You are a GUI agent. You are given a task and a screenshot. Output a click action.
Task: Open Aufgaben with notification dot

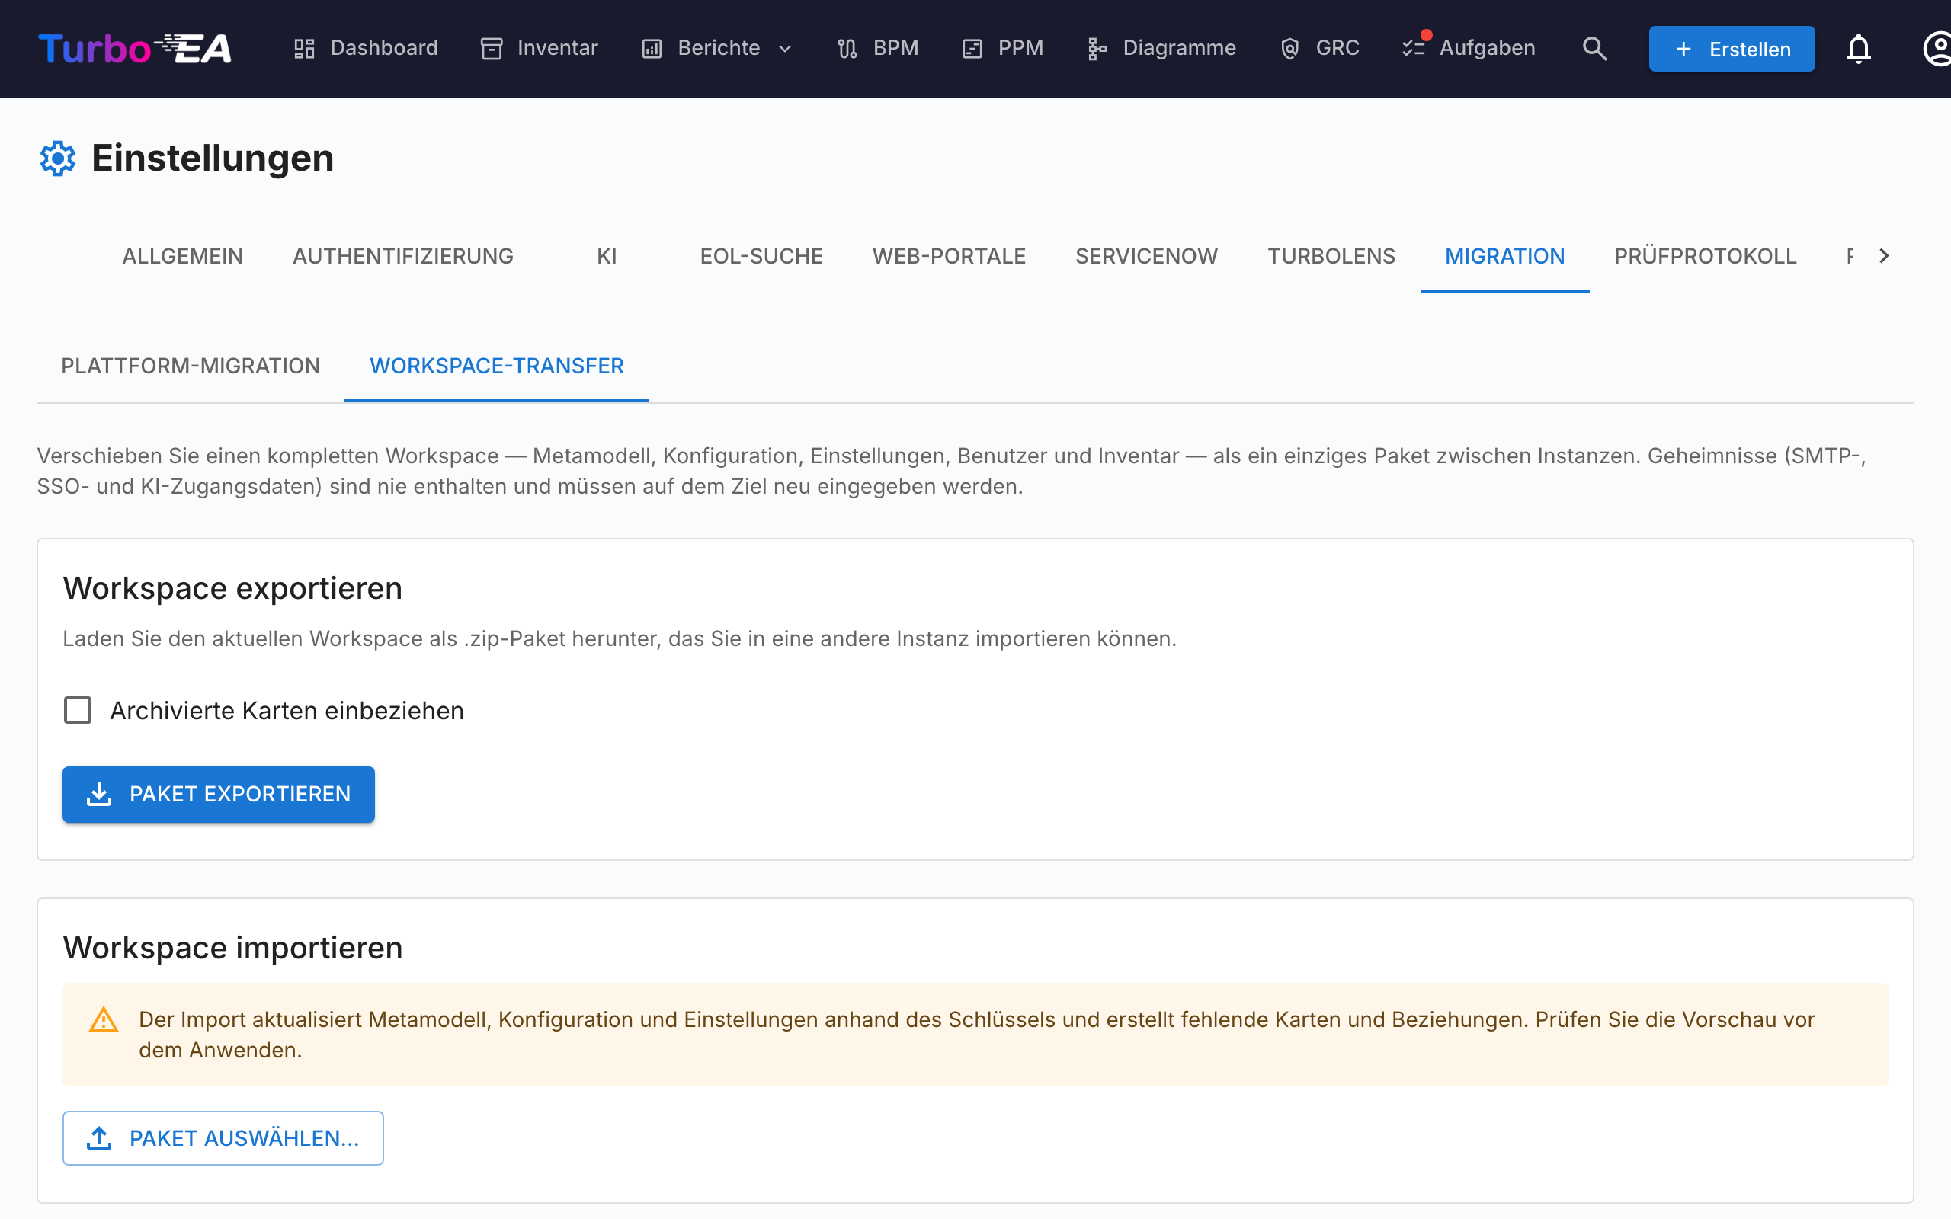click(x=1469, y=48)
